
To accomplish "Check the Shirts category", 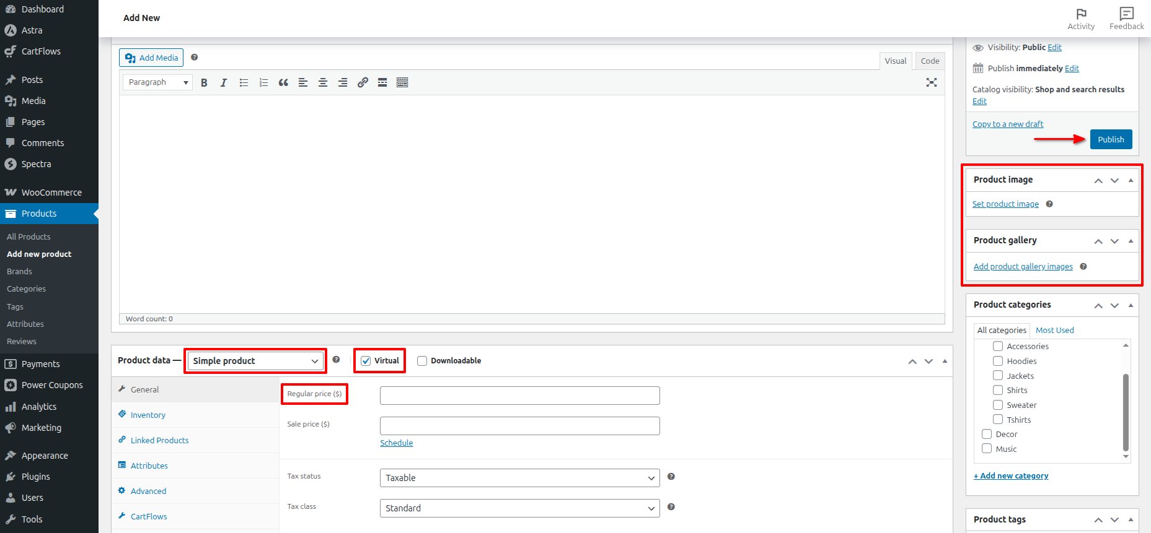I will coord(998,390).
